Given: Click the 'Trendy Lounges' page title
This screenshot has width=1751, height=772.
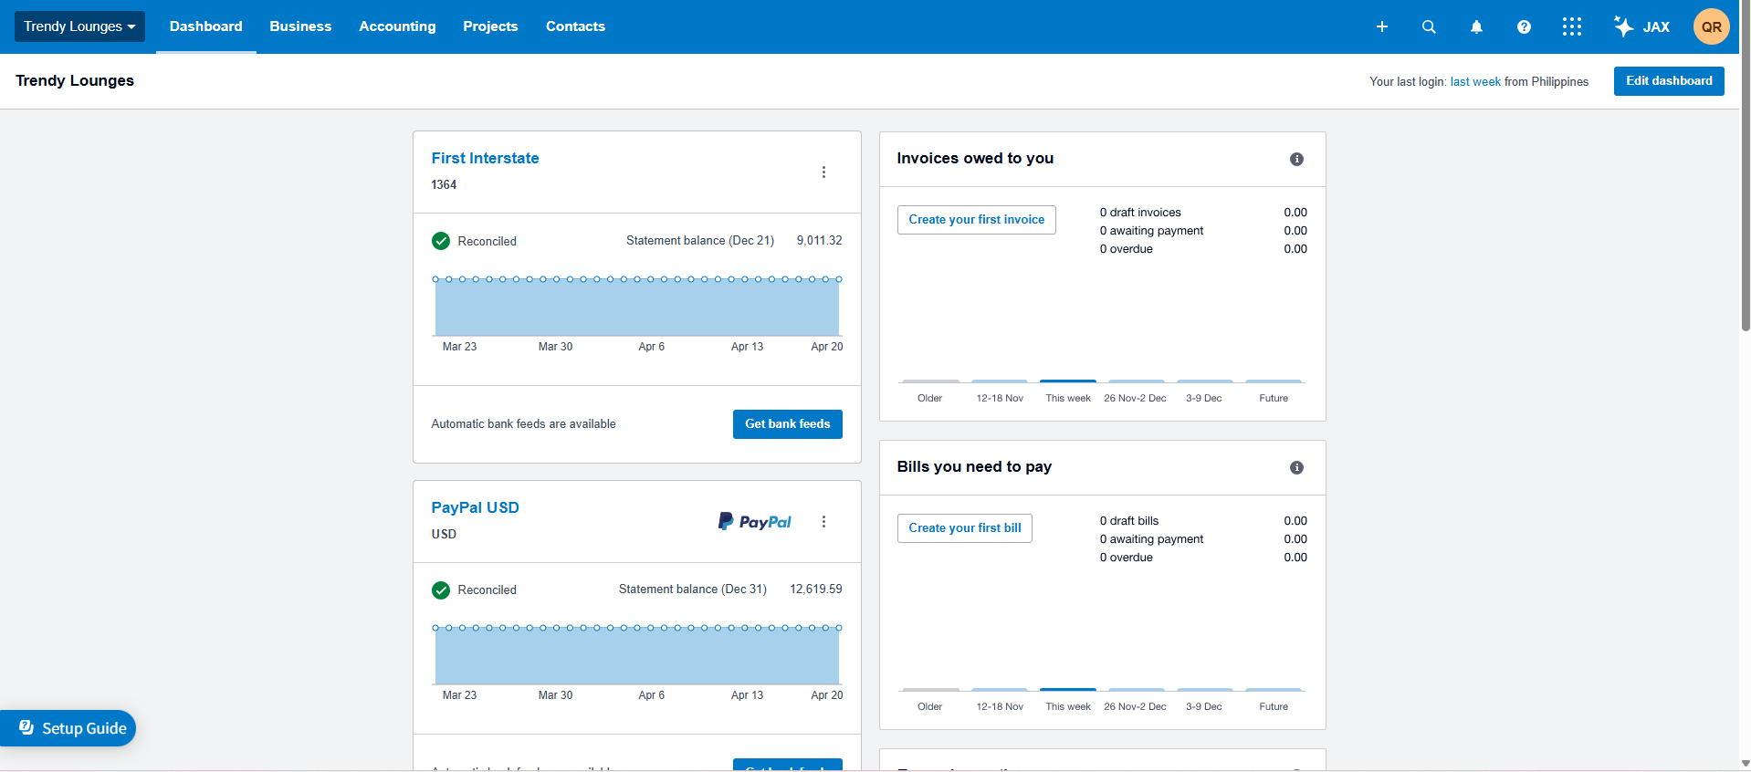Looking at the screenshot, I should coord(75,81).
